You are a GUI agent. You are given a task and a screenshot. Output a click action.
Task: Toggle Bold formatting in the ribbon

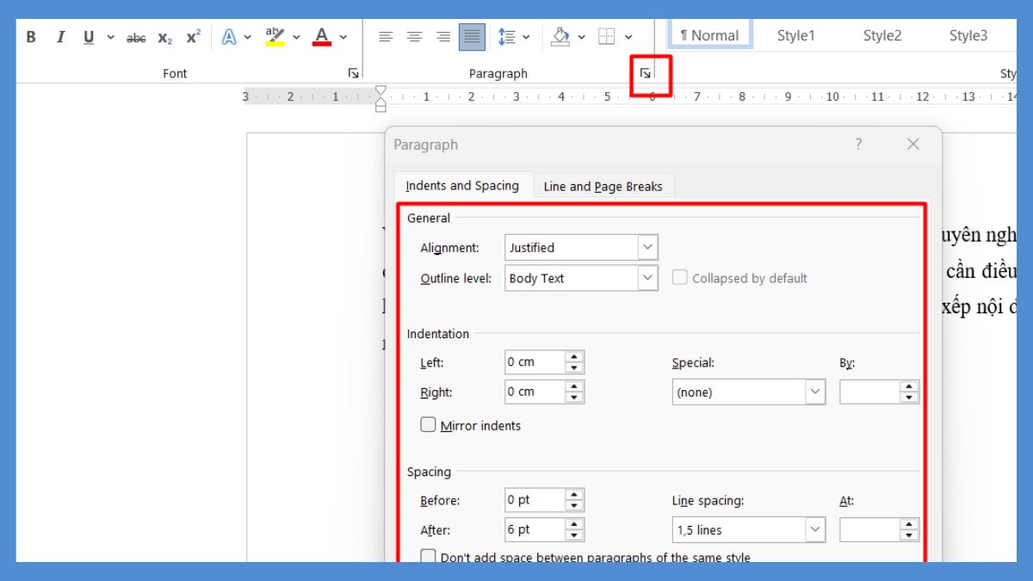click(31, 37)
